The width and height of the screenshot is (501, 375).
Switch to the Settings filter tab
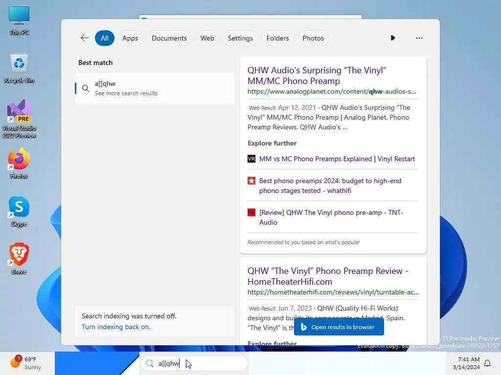(240, 38)
